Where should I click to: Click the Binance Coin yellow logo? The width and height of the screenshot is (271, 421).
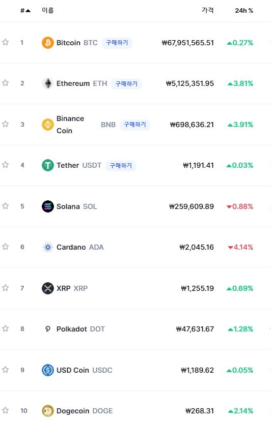(48, 125)
